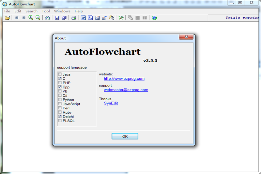This screenshot has width=261, height=174.
Task: Open the Help menu
Action: (79, 11)
